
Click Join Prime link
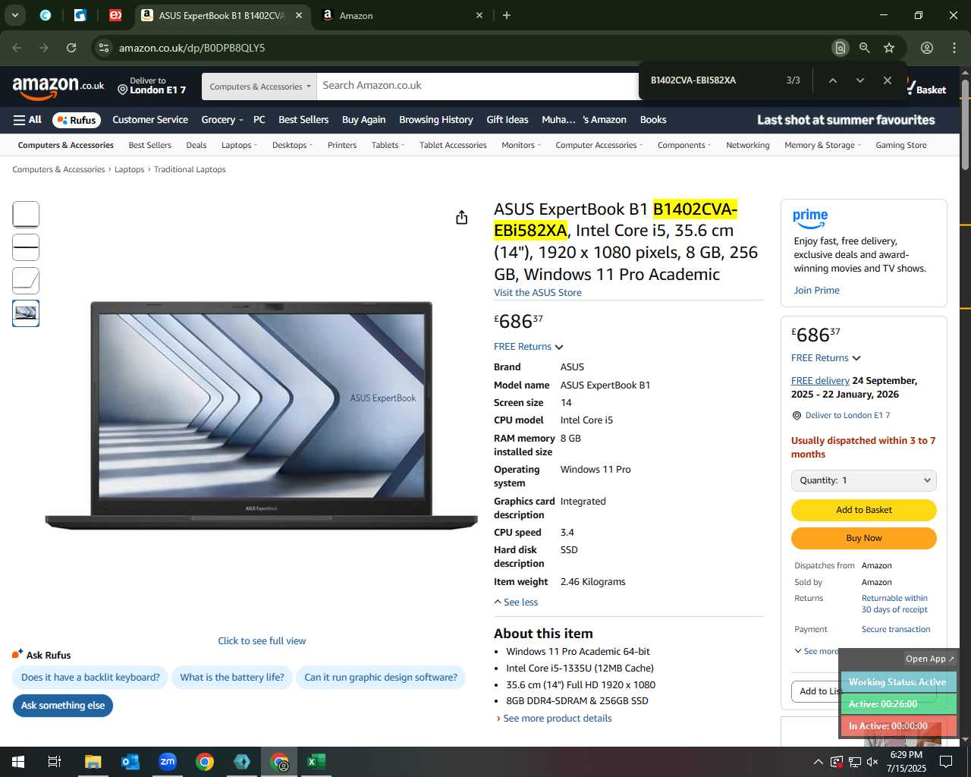pos(816,291)
